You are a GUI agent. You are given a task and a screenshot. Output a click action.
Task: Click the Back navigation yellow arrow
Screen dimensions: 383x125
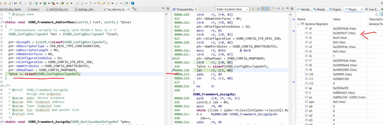click(x=108, y=3)
